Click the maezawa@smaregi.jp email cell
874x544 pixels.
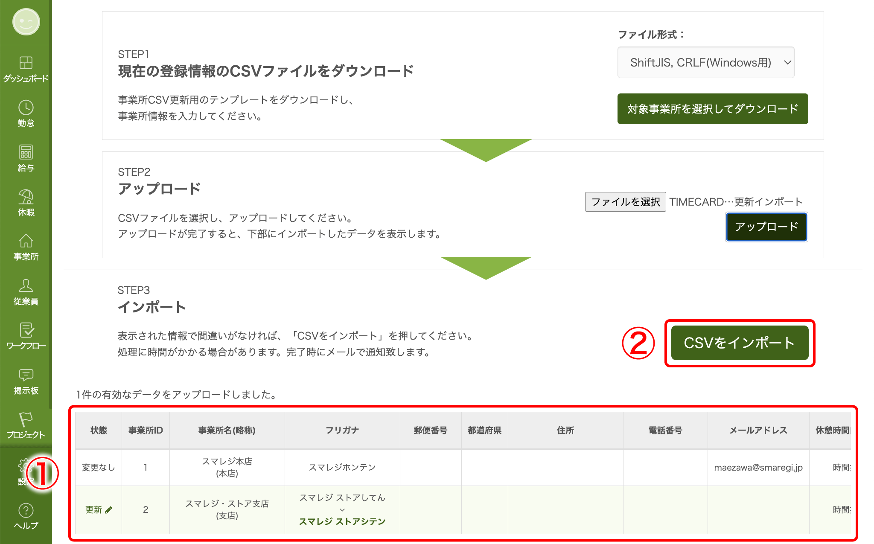pyautogui.click(x=758, y=468)
